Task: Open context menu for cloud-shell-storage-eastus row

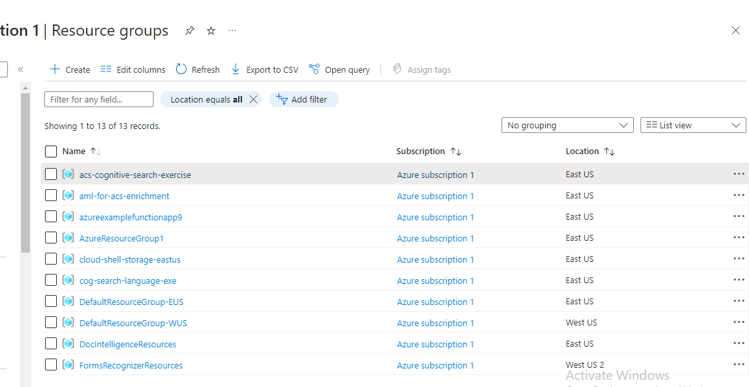Action: coord(738,259)
